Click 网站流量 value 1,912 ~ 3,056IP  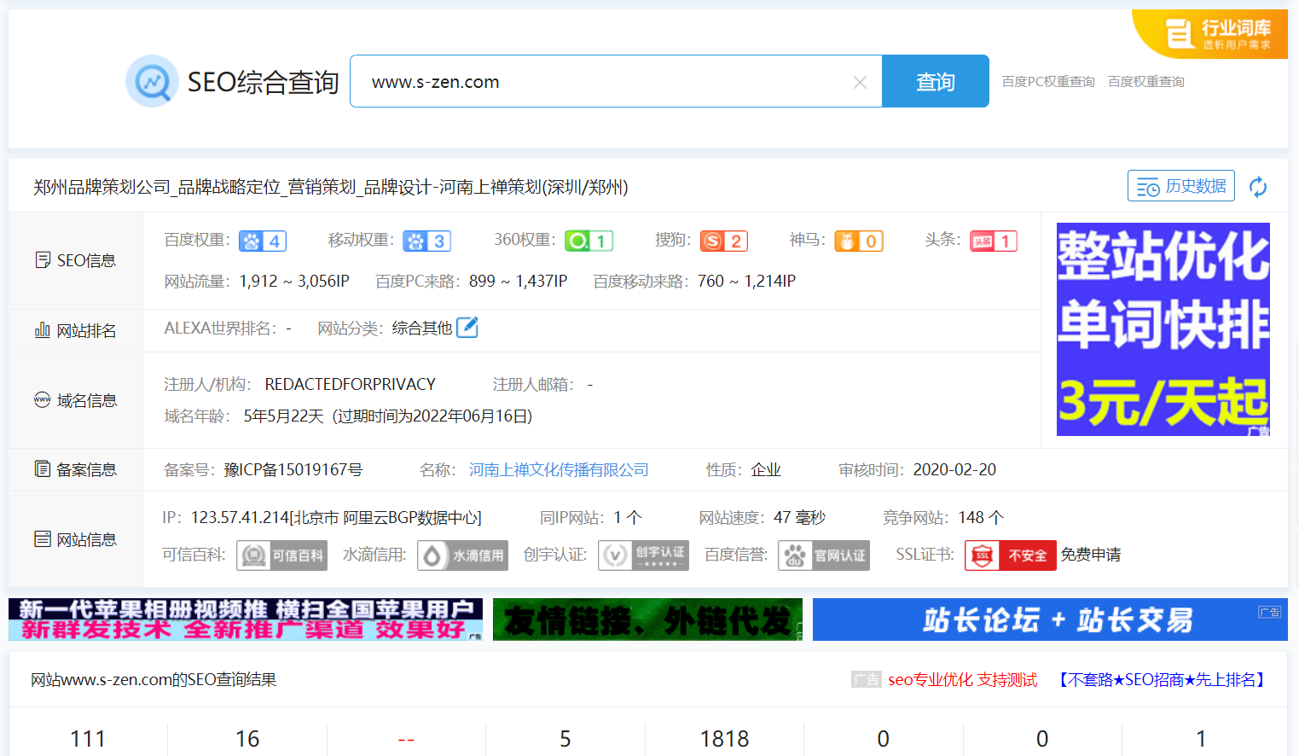click(294, 281)
